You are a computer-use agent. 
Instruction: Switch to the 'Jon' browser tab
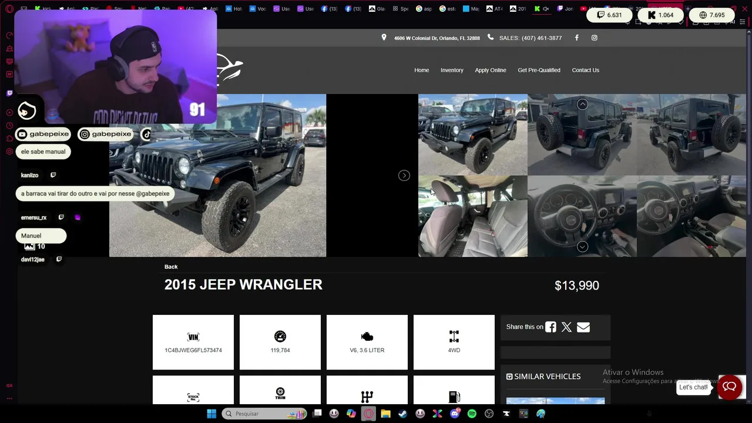click(564, 9)
